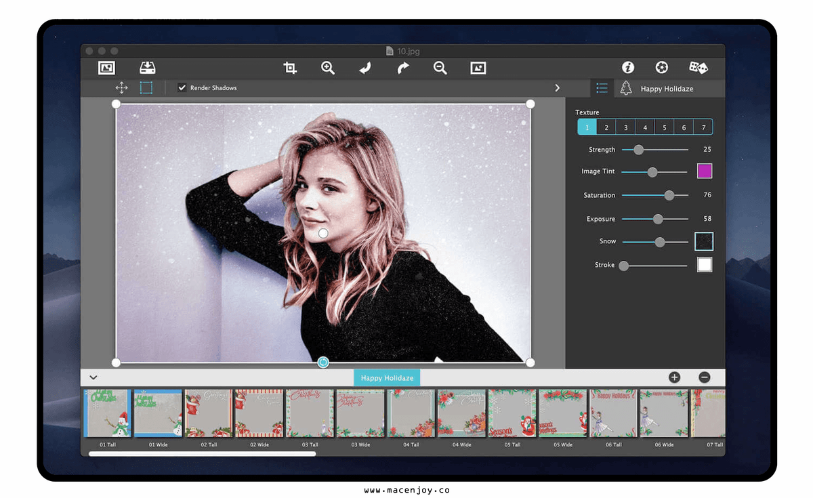Toggle the Render Shadows checkbox

coord(182,87)
